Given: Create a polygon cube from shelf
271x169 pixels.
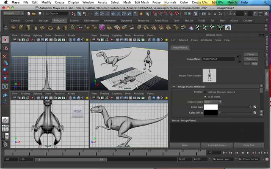Looking at the screenshot, I should pyautogui.click(x=21, y=27).
